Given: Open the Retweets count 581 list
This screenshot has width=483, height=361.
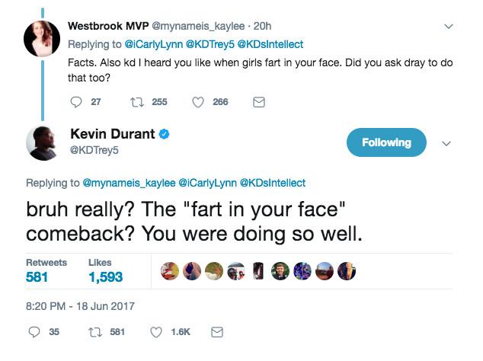Looking at the screenshot, I should 37,278.
